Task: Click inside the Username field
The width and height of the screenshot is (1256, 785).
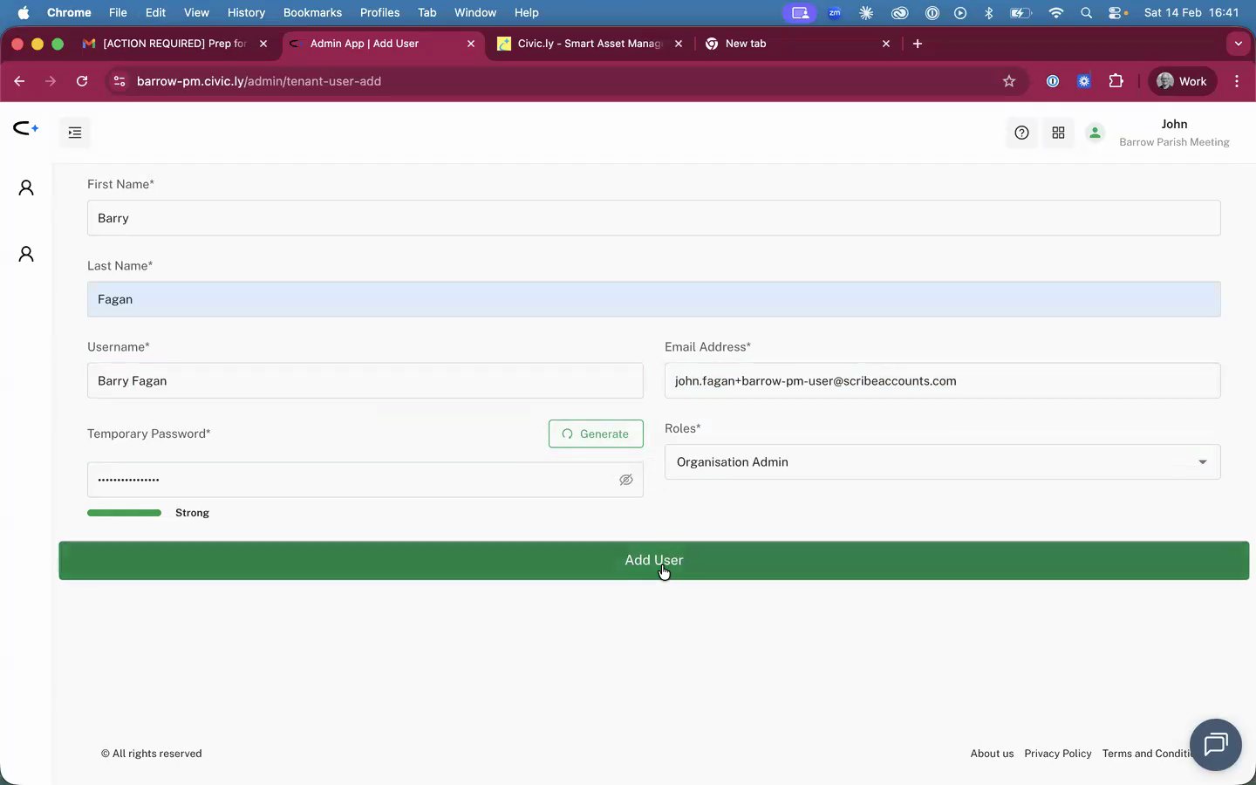Action: click(x=365, y=380)
